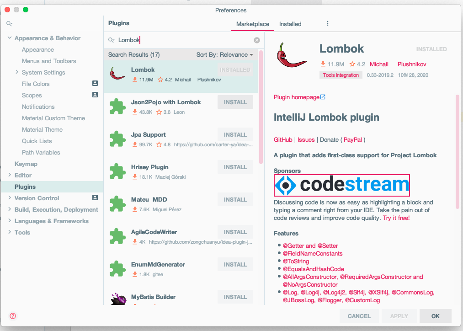Expand Build, Execution, Deployment section
This screenshot has height=331, width=463.
(10, 209)
